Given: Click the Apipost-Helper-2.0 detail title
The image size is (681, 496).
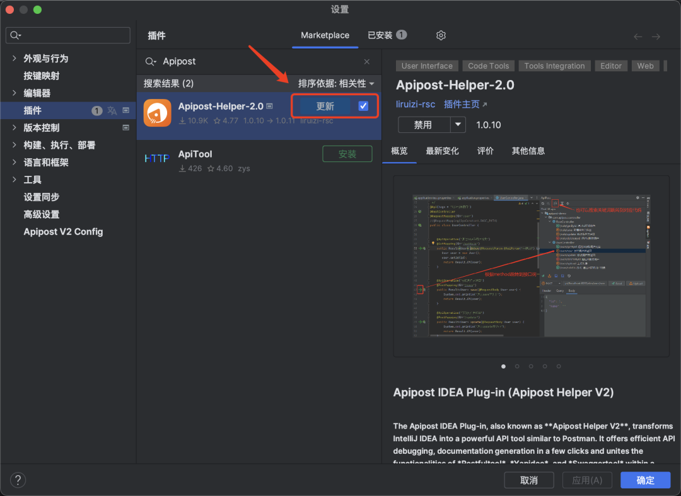Looking at the screenshot, I should pos(455,85).
